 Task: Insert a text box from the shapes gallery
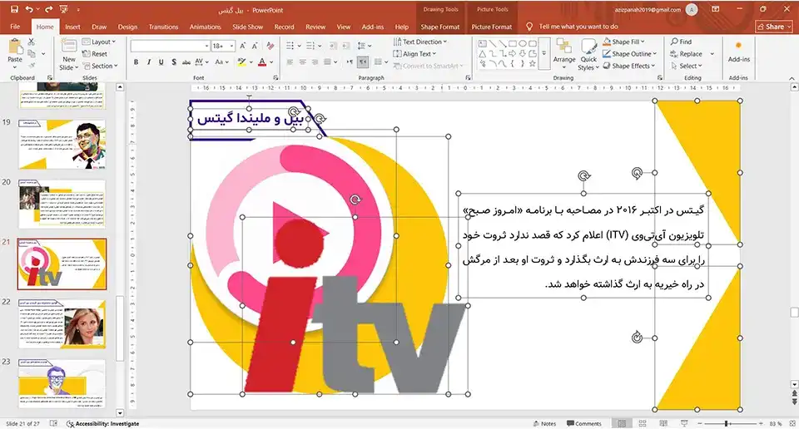pos(482,44)
